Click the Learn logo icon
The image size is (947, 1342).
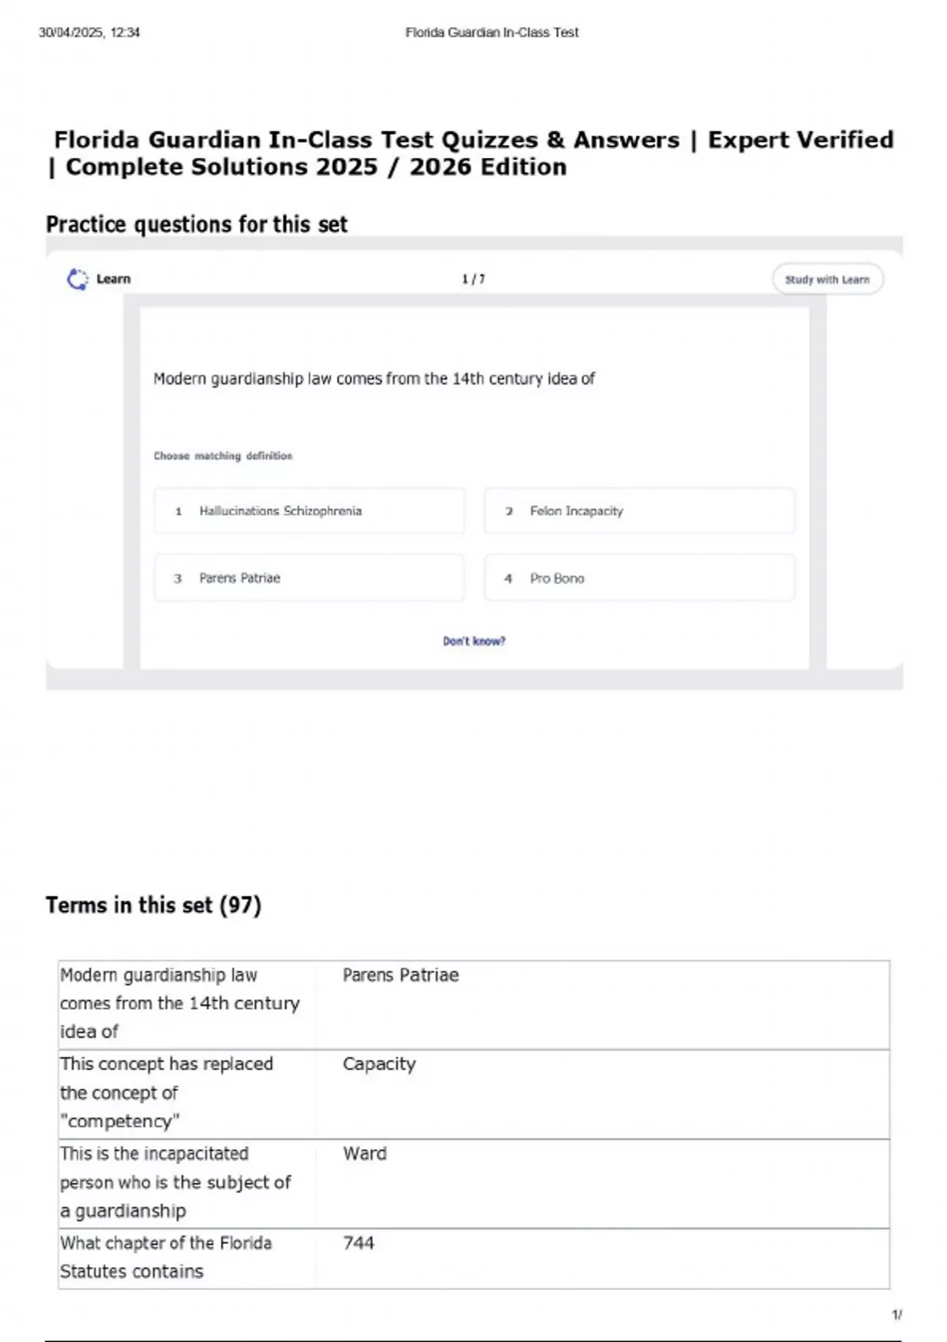click(x=77, y=279)
